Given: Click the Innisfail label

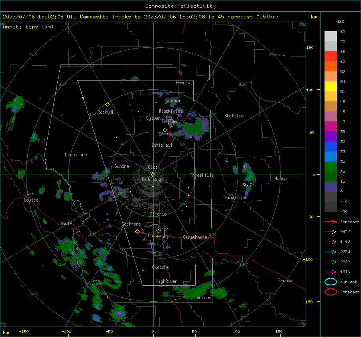Looking at the screenshot, I should tap(162, 145).
